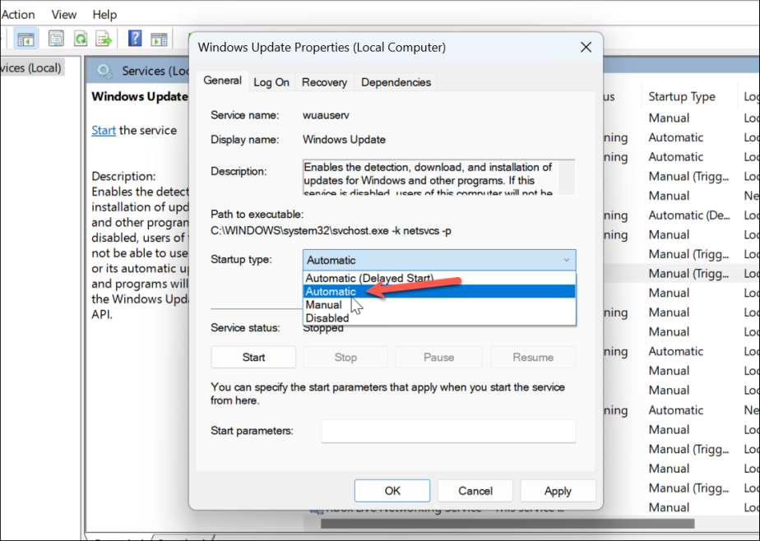Click the Export List toolbar icon
This screenshot has width=760, height=541.
point(104,39)
